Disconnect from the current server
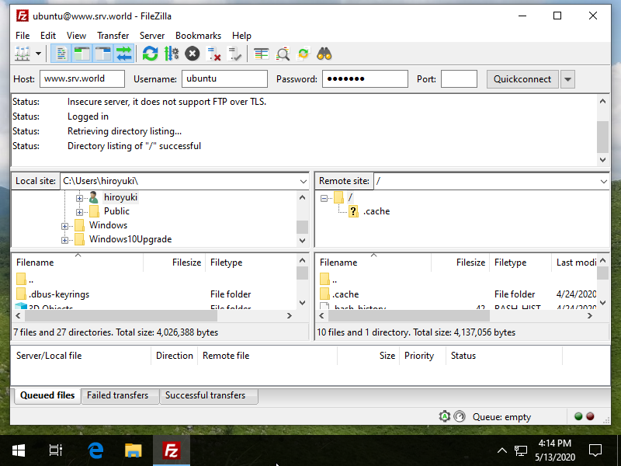Image resolution: width=621 pixels, height=466 pixels. [x=213, y=54]
